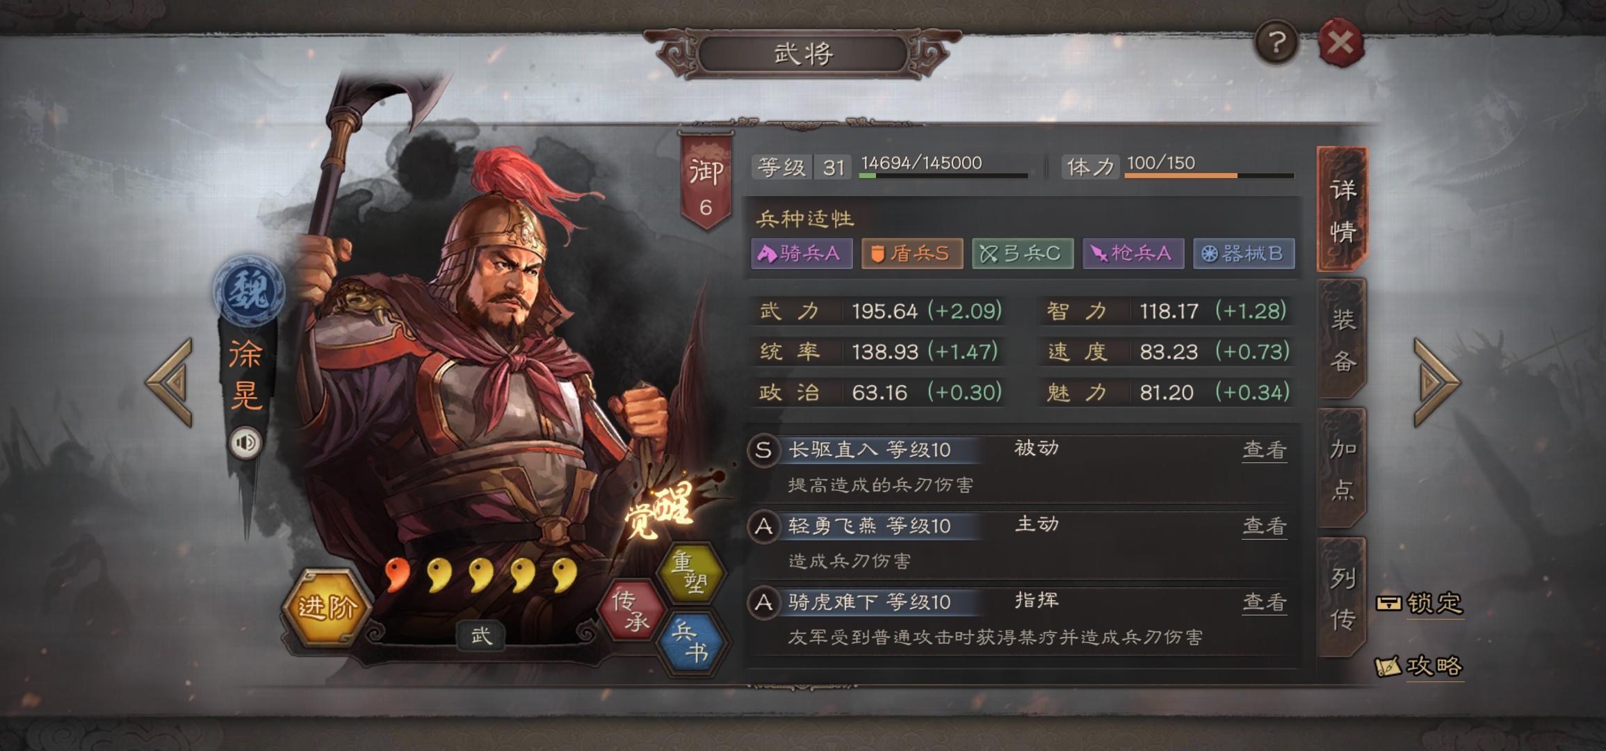
Task: Open the 攻略 strategy guide link
Action: pyautogui.click(x=1420, y=666)
